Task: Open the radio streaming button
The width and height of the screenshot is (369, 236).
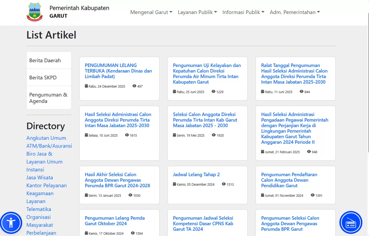Action: (351, 223)
